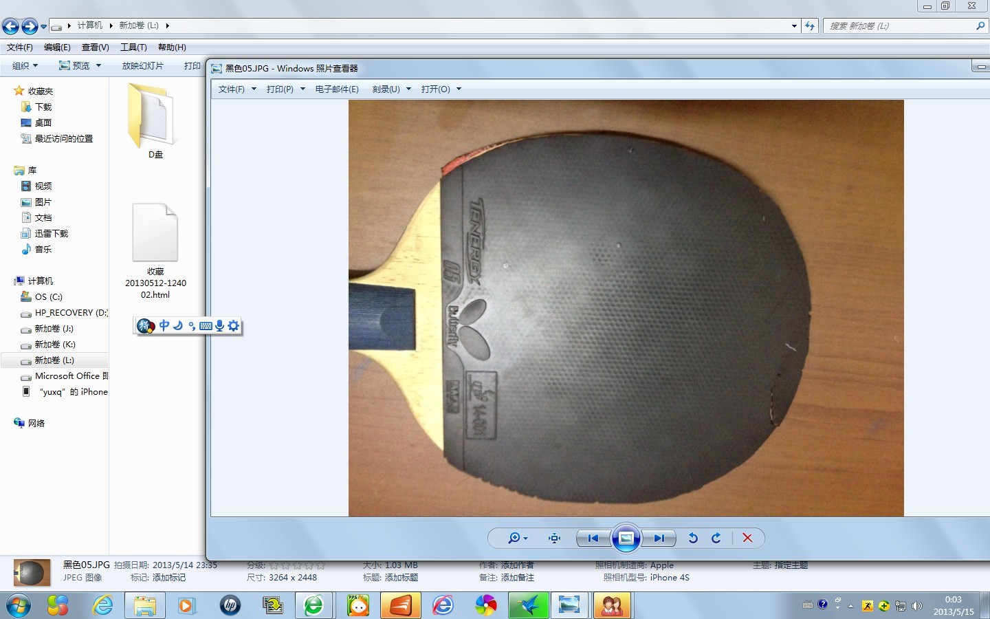Select 视频 library

pos(43,186)
